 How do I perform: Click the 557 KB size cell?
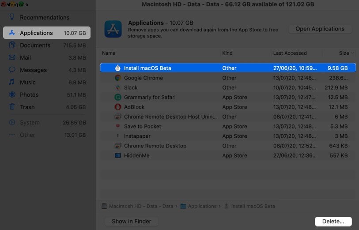pos(339,155)
